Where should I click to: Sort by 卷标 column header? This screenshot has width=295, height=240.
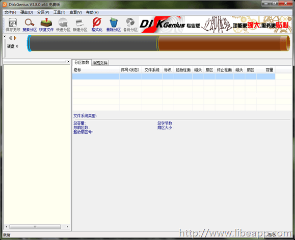point(96,70)
